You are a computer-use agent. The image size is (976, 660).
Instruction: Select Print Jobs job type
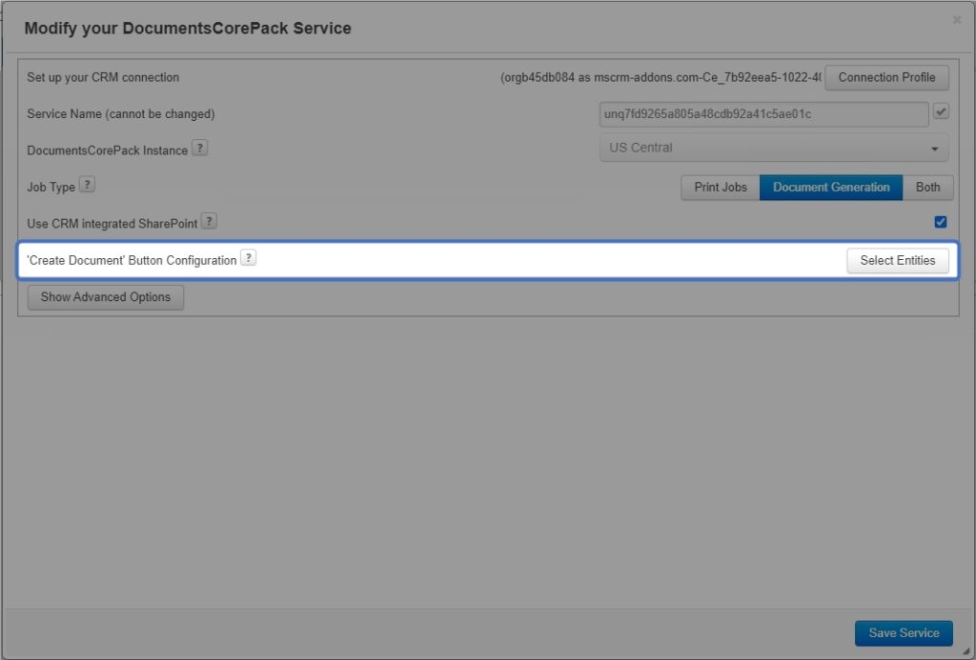point(721,188)
